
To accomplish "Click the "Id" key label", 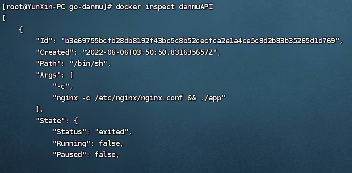I will 45,41.
